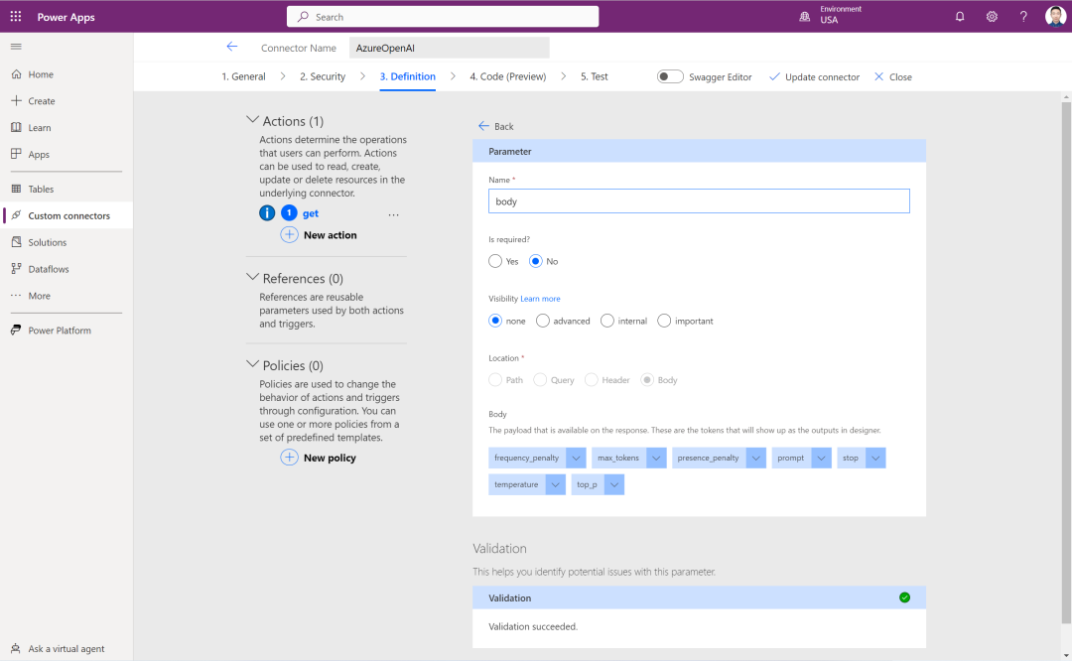Click the Solutions icon
This screenshot has width=1072, height=661.
(17, 242)
